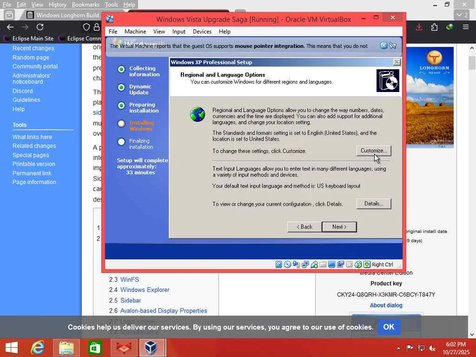
Task: Accept cookies with OK button
Action: 389,327
